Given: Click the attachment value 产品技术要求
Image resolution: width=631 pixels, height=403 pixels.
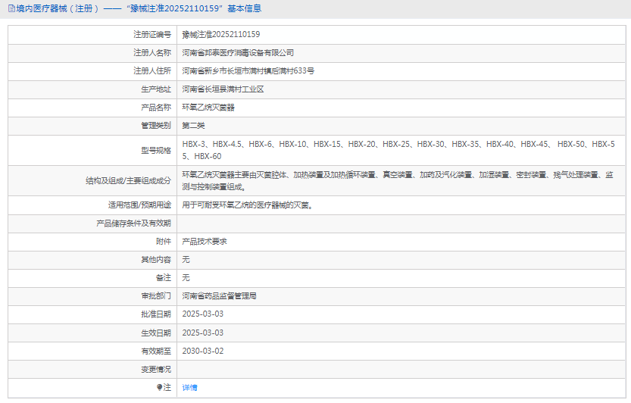Looking at the screenshot, I should coord(205,242).
